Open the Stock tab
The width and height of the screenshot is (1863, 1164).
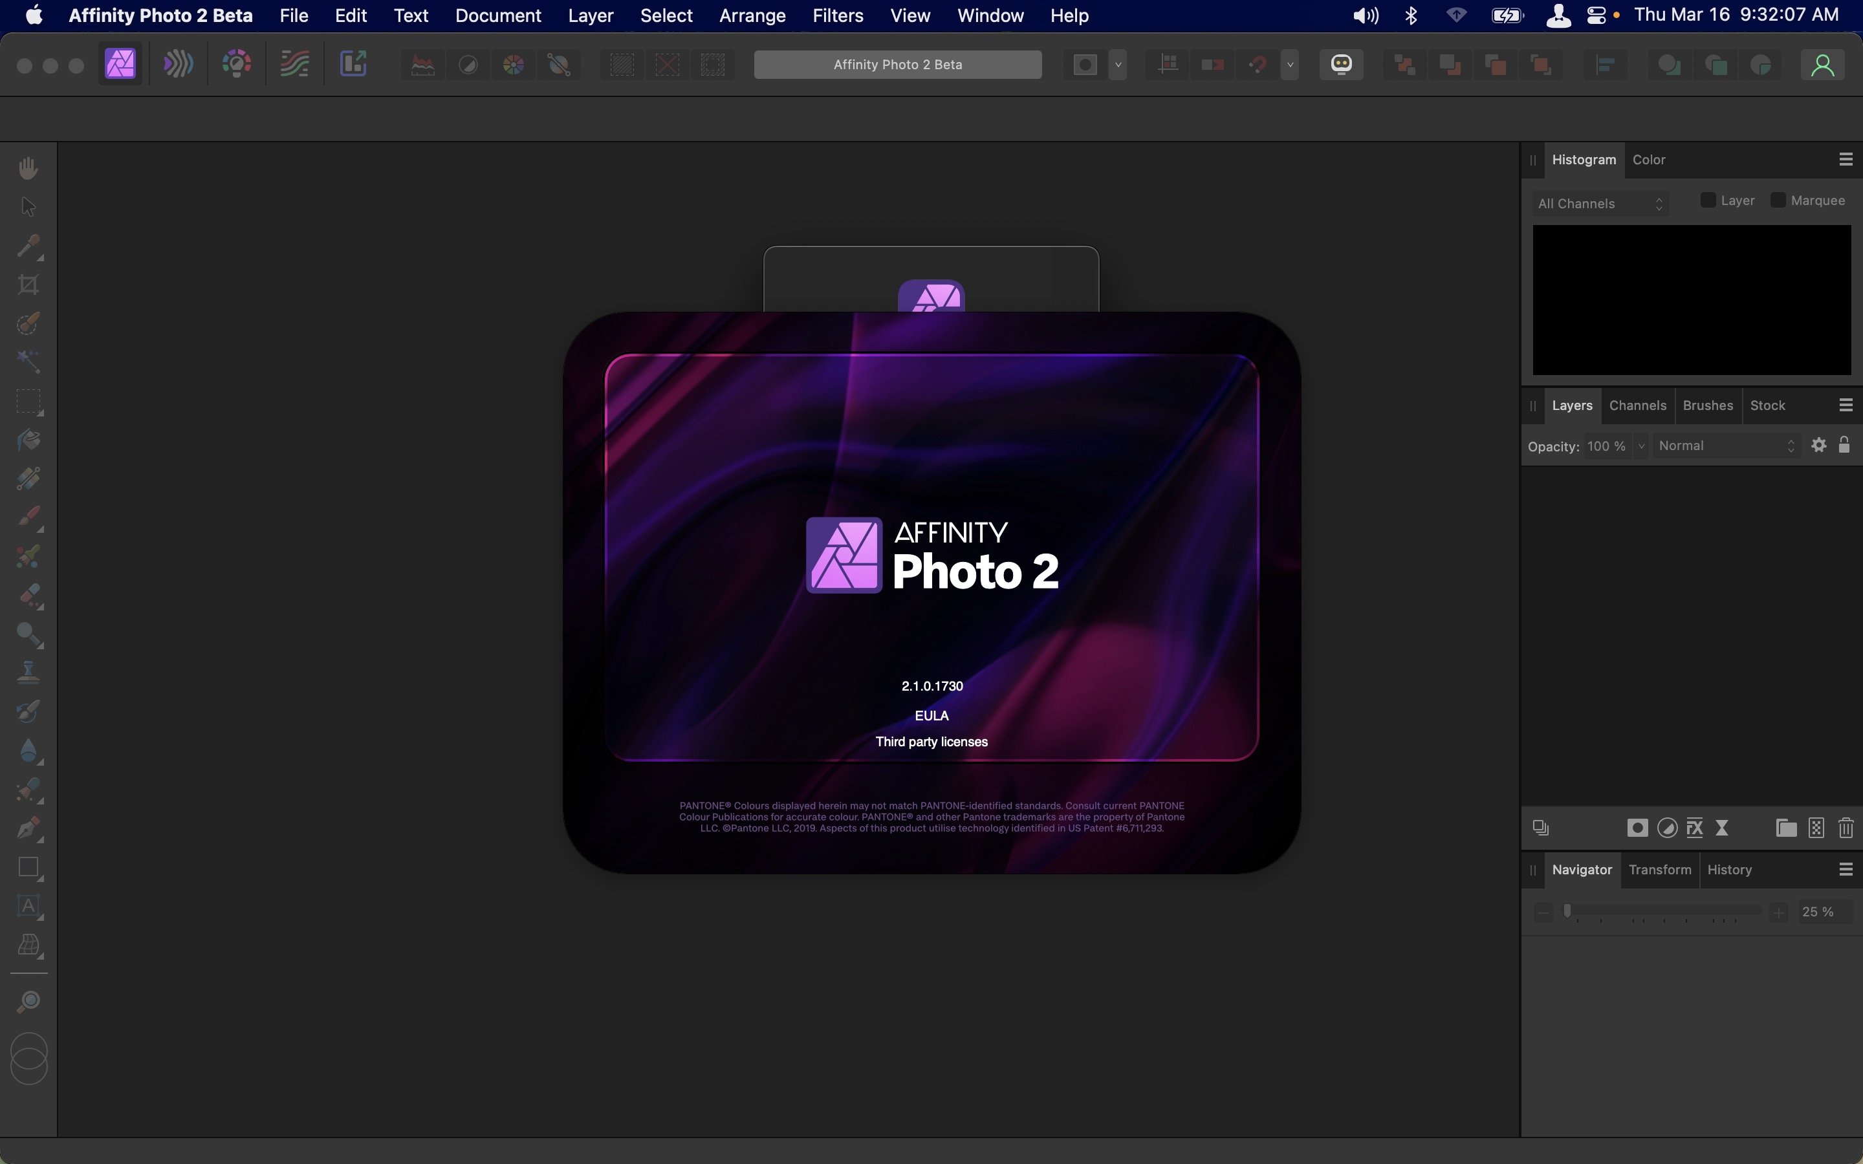pos(1767,405)
